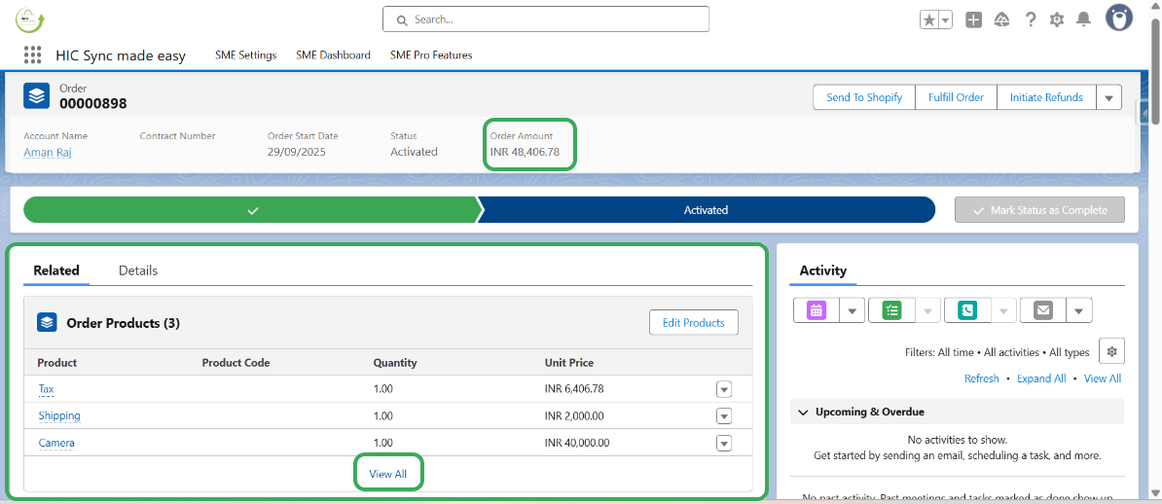Click the New Event calendar icon

click(817, 310)
